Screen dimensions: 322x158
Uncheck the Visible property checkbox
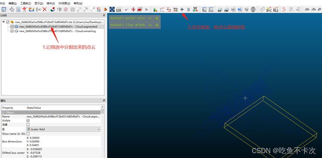(x=28, y=121)
